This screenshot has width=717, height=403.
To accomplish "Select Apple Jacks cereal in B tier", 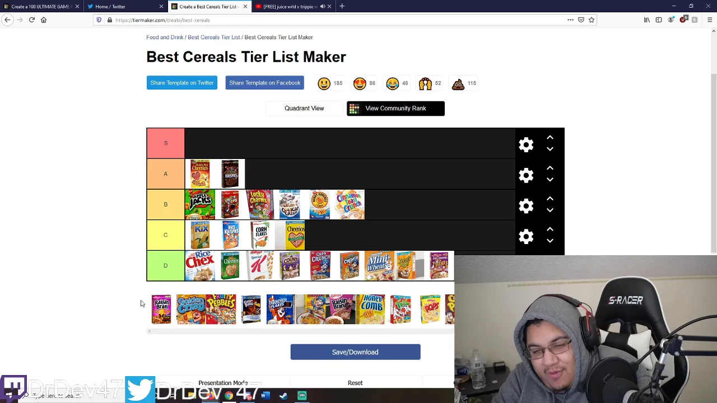I will [x=200, y=204].
